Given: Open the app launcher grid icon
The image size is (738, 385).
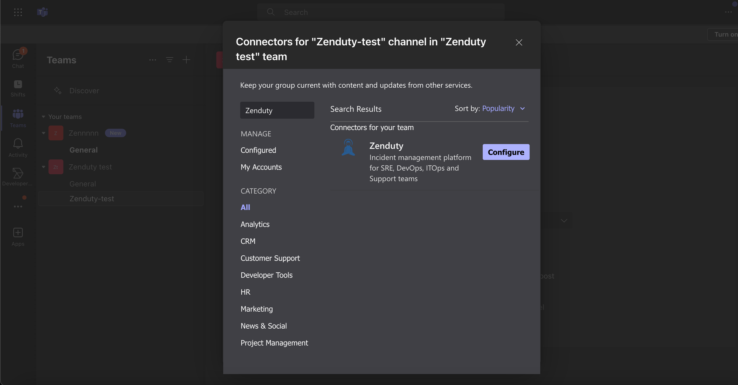Looking at the screenshot, I should tap(18, 12).
